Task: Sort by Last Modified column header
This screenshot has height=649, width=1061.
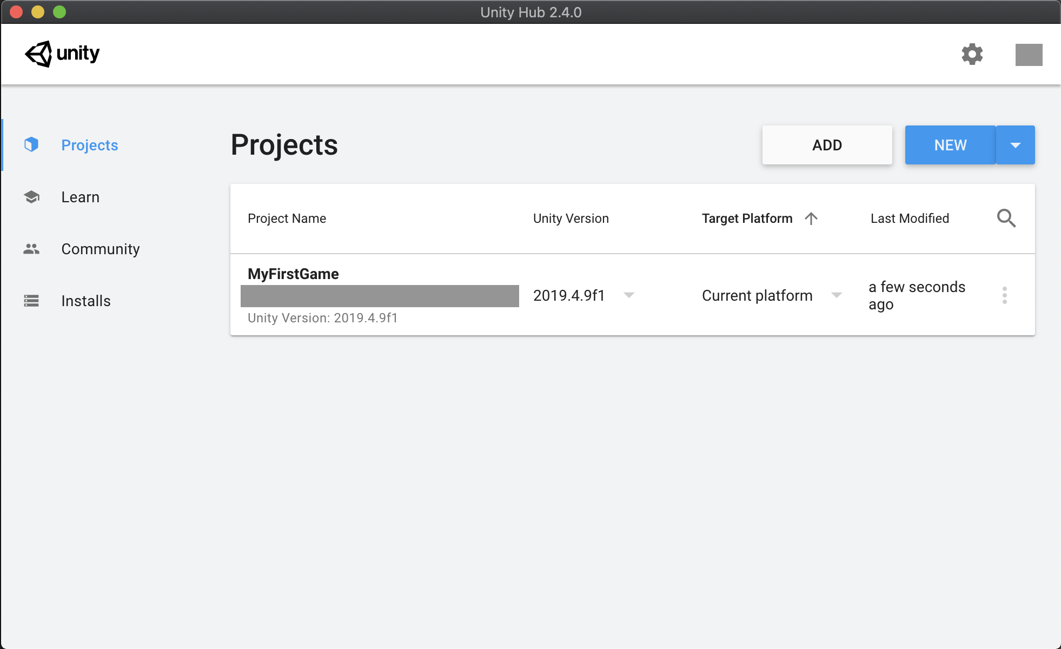Action: tap(910, 218)
